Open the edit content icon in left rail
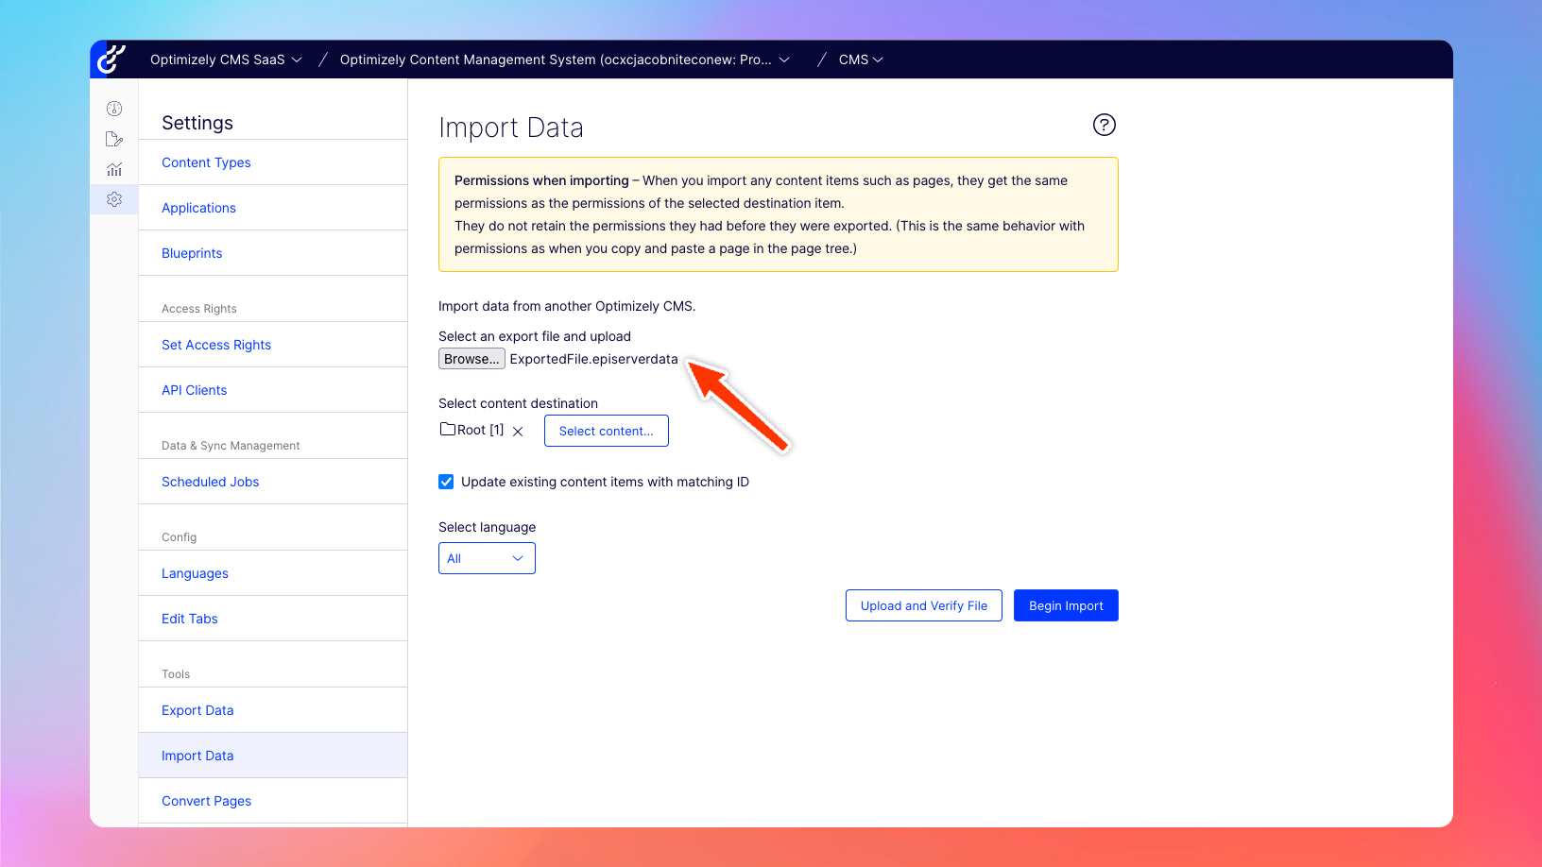1542x867 pixels. tap(114, 139)
